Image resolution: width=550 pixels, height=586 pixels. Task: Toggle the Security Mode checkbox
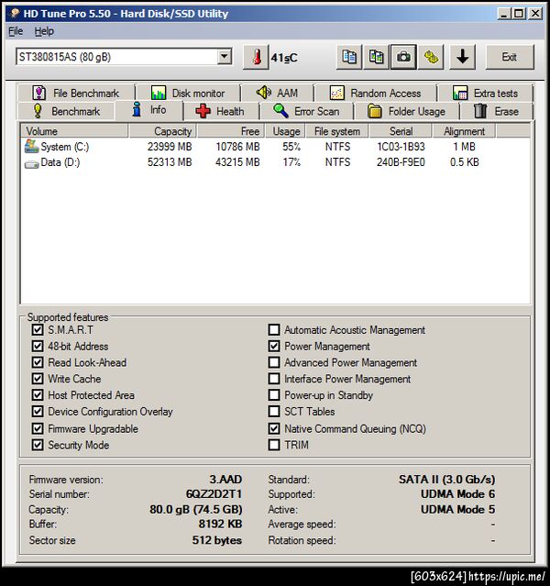click(x=38, y=445)
